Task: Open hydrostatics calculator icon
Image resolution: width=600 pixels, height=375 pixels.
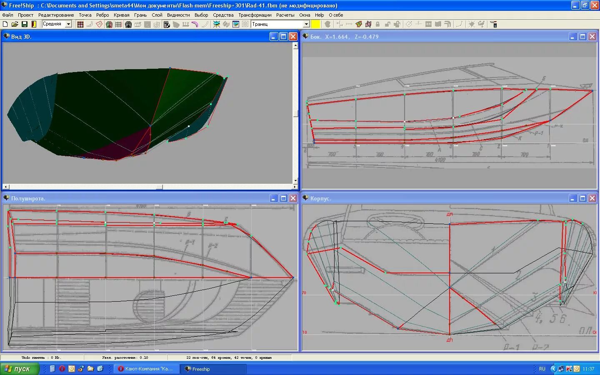Action: point(166,24)
